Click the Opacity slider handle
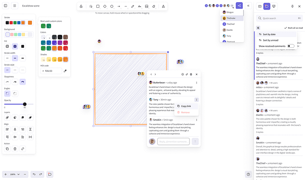The image size is (305, 180). tap(25, 104)
